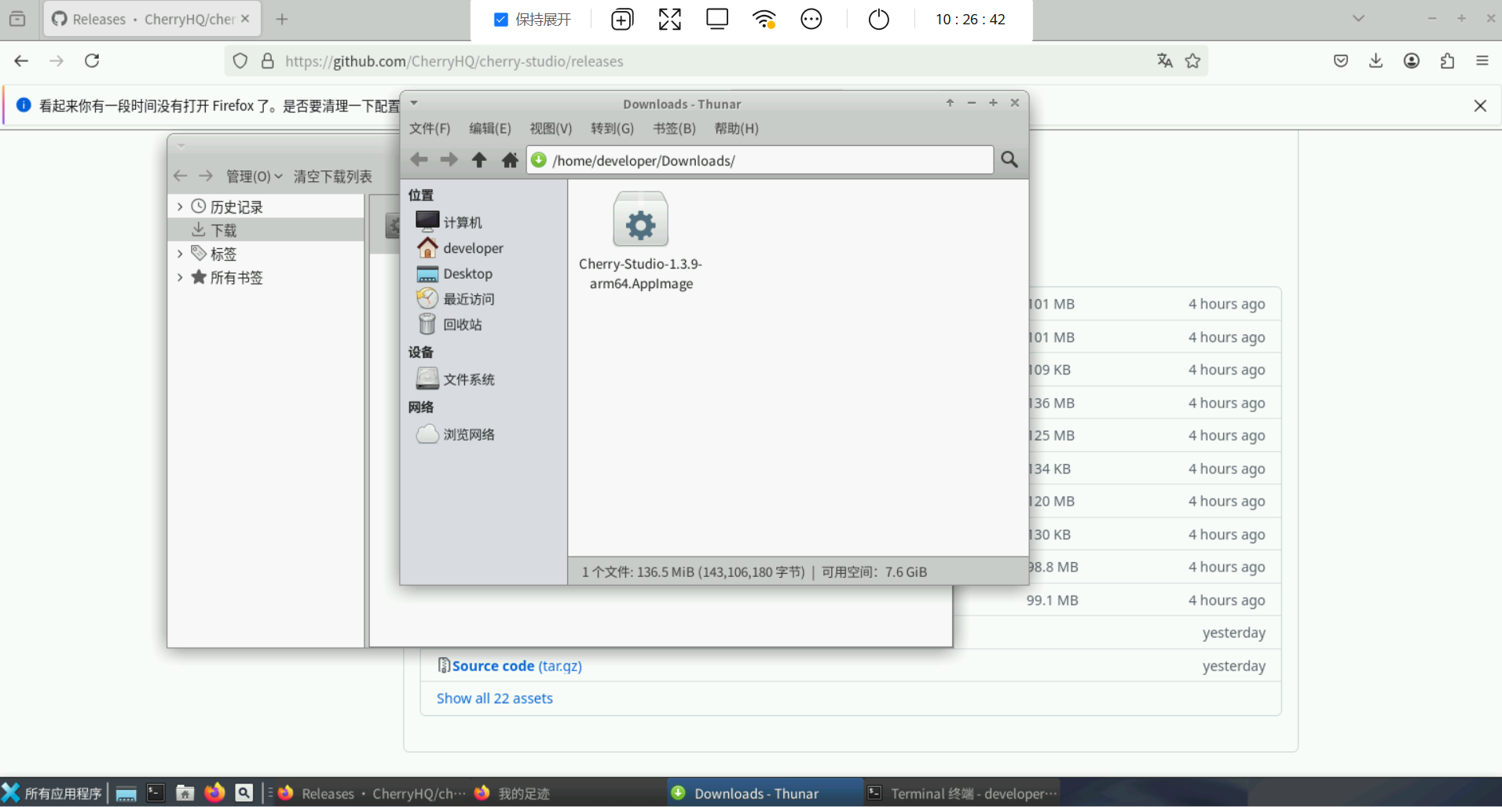
Task: Open Desktop location in sidebar
Action: point(455,274)
